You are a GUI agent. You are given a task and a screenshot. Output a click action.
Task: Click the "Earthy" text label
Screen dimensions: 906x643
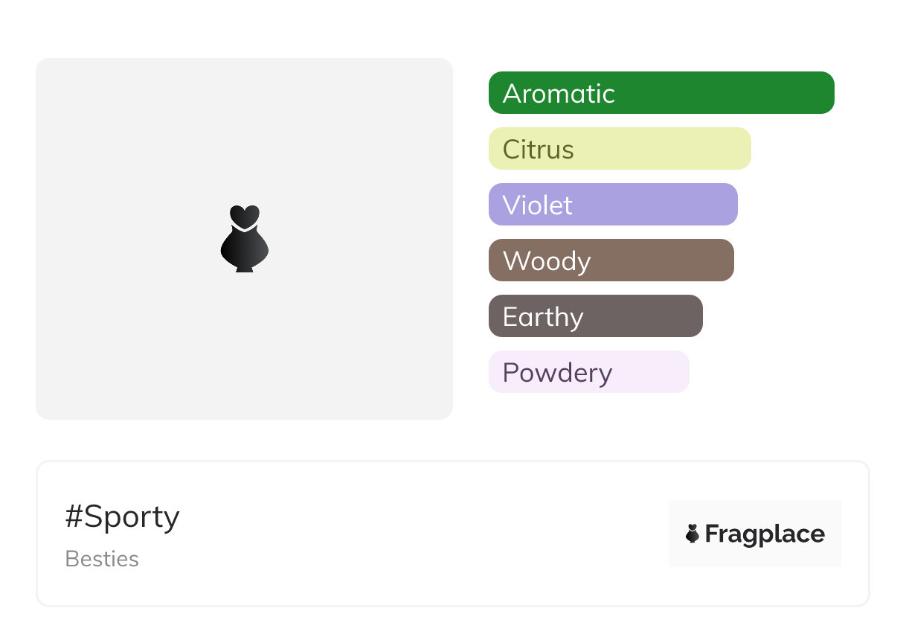[x=543, y=317]
